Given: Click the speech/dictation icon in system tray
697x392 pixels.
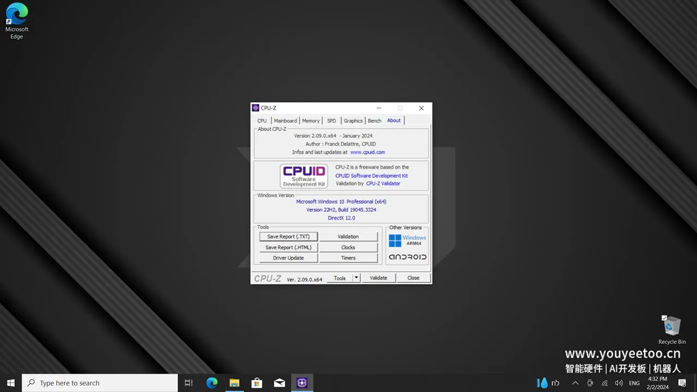Looking at the screenshot, I should click(x=590, y=383).
